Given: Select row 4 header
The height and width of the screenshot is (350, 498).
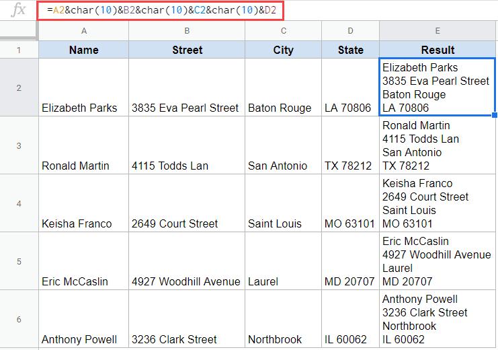Looking at the screenshot, I should tap(19, 203).
